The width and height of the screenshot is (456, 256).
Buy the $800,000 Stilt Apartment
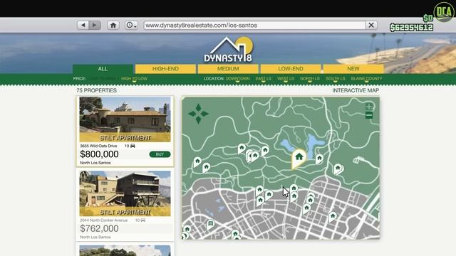[160, 154]
